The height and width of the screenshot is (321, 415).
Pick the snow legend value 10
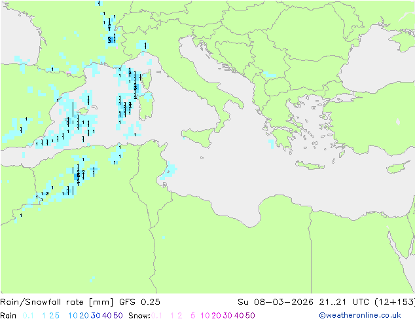(205, 316)
